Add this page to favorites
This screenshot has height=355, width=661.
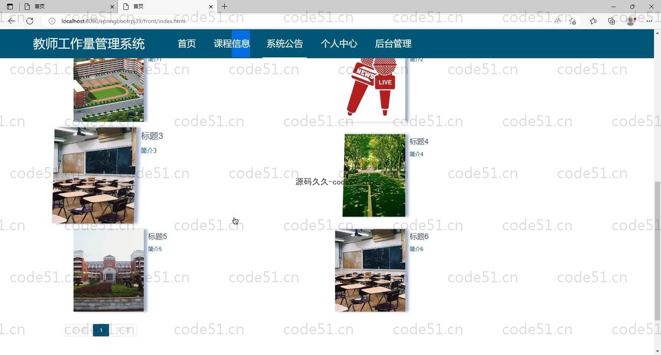pos(572,21)
